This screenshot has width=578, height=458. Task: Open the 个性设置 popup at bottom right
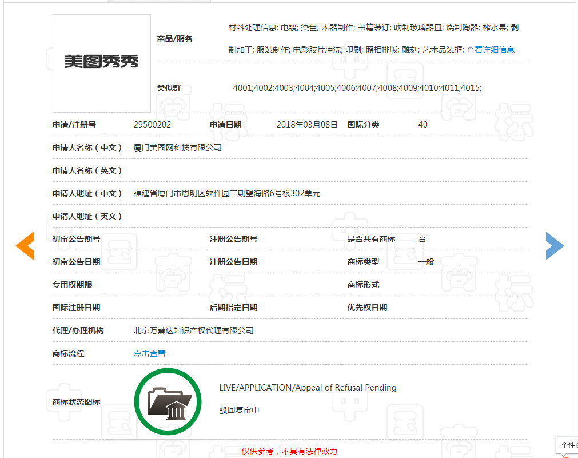(569, 445)
